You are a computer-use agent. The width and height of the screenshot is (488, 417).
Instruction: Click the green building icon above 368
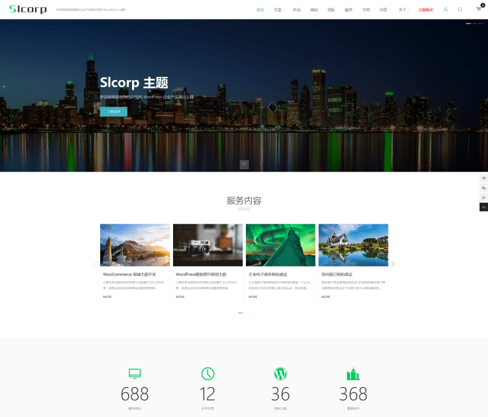point(353,374)
